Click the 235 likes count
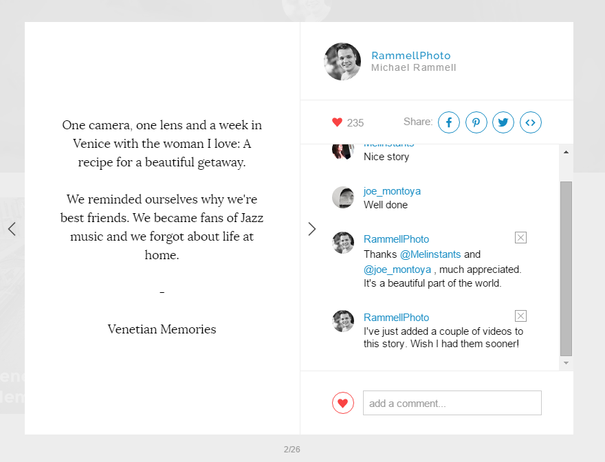This screenshot has width=605, height=462. click(355, 123)
